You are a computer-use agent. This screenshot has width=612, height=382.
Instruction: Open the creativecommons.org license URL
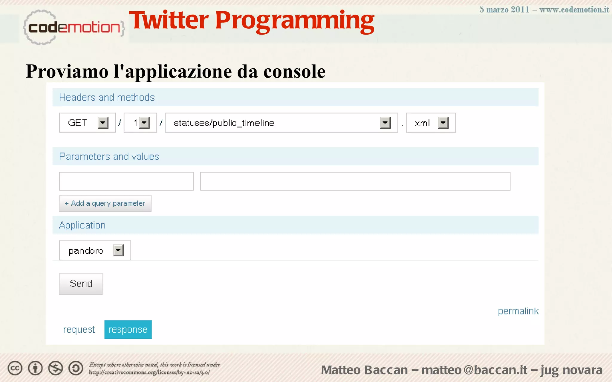[149, 372]
